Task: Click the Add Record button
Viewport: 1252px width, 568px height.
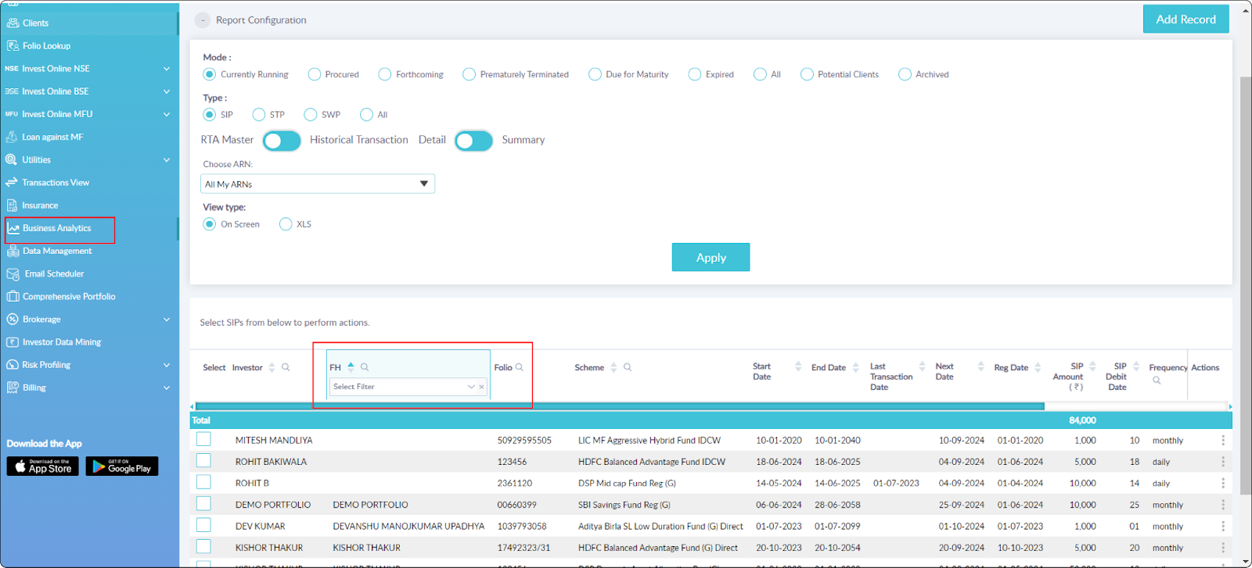Action: pos(1185,20)
